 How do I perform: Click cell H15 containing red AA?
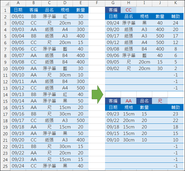point(128,101)
